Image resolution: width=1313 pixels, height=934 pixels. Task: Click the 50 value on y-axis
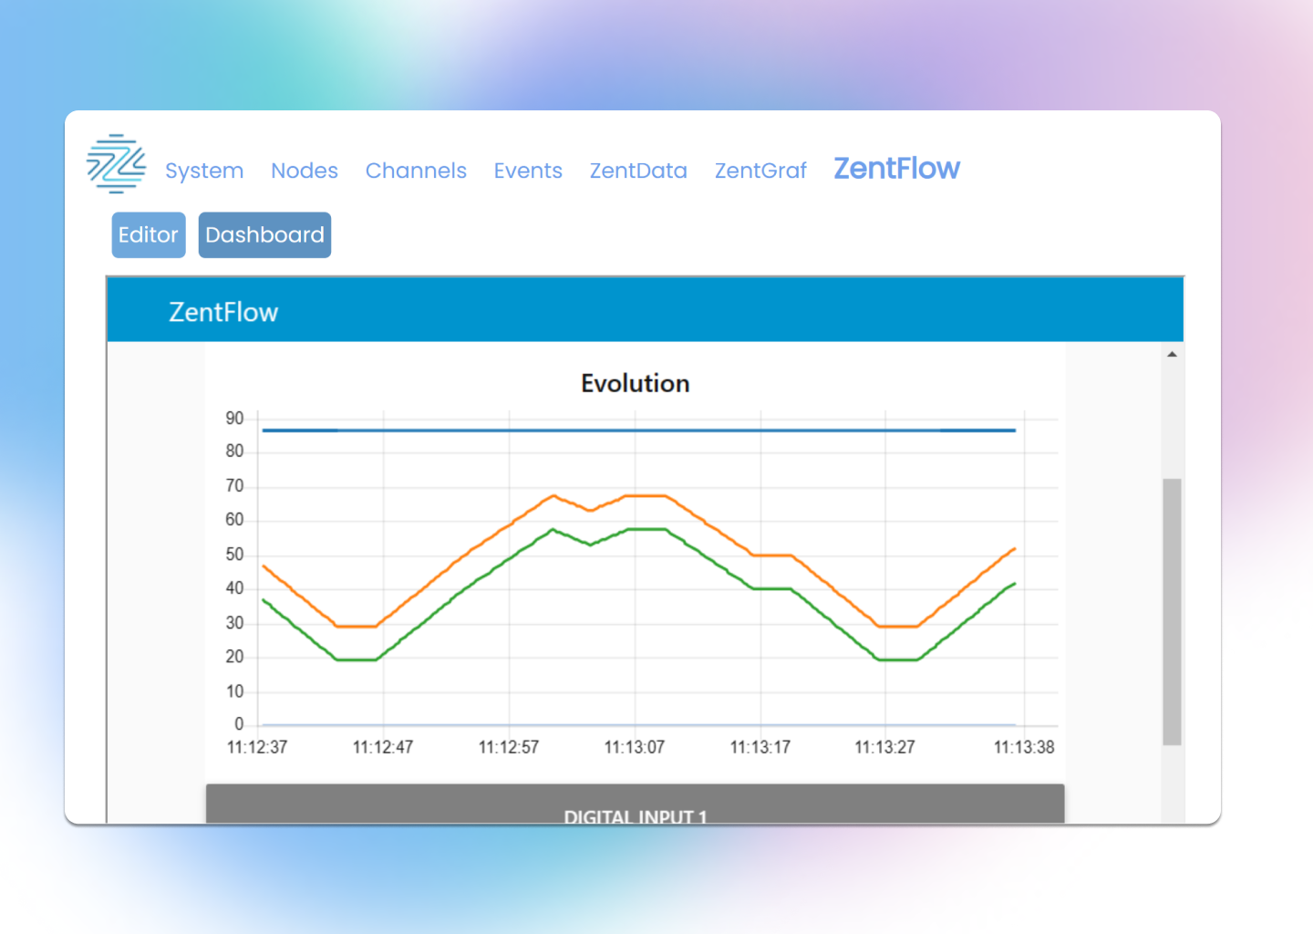[235, 555]
